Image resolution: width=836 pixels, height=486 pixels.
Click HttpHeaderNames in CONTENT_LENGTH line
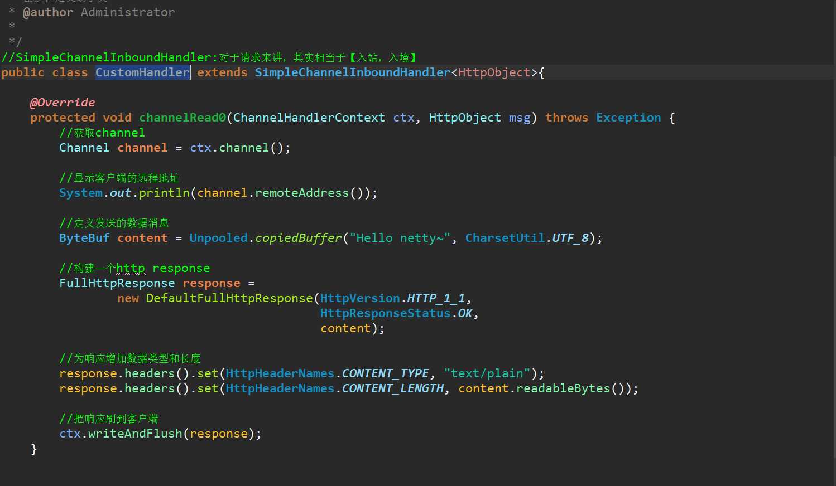[x=280, y=388]
